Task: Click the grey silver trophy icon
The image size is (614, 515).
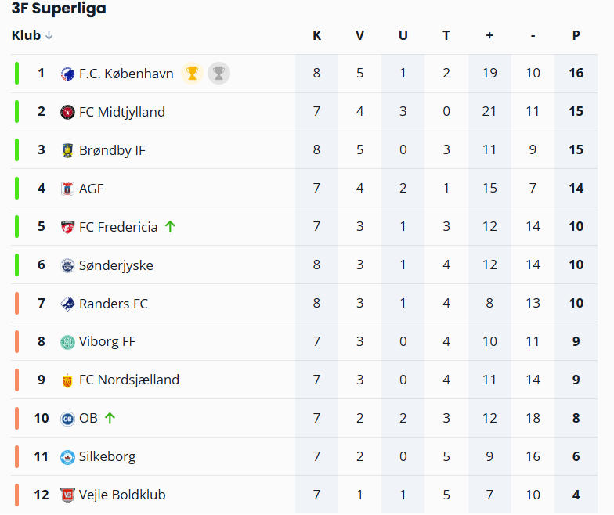Action: pyautogui.click(x=219, y=74)
